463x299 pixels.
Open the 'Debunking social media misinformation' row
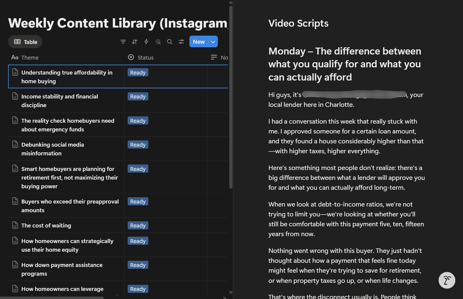[x=53, y=149]
